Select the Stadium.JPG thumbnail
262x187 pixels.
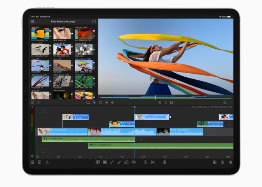[x=84, y=95]
